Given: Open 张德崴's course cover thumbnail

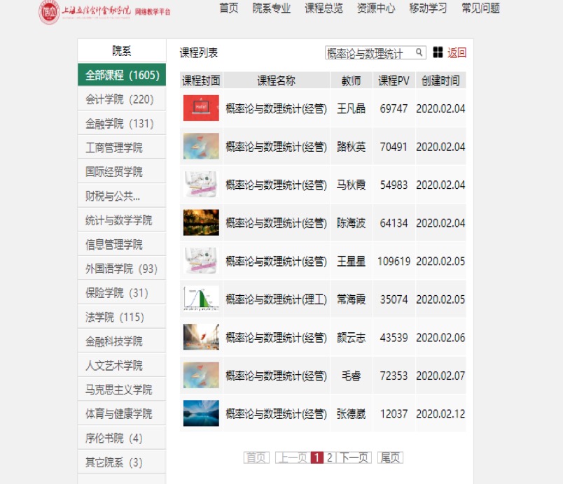Looking at the screenshot, I should 201,413.
